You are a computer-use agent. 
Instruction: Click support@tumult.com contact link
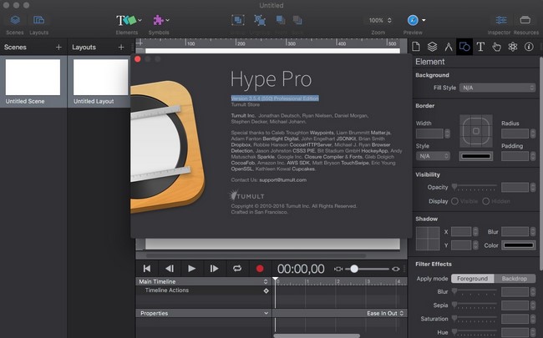(x=282, y=180)
